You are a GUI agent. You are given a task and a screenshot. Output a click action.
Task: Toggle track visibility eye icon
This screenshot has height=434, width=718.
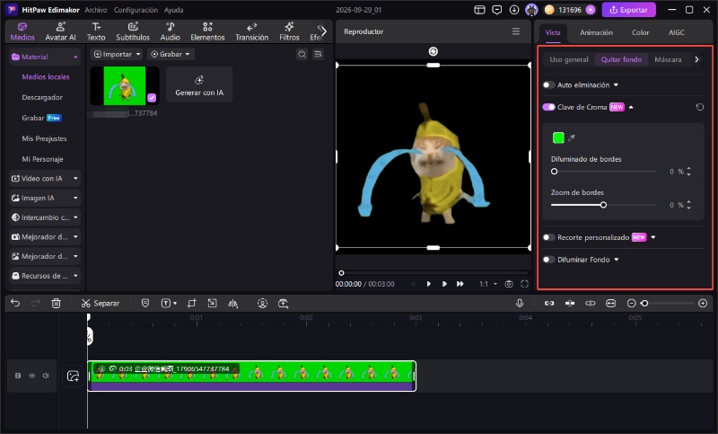click(x=32, y=376)
